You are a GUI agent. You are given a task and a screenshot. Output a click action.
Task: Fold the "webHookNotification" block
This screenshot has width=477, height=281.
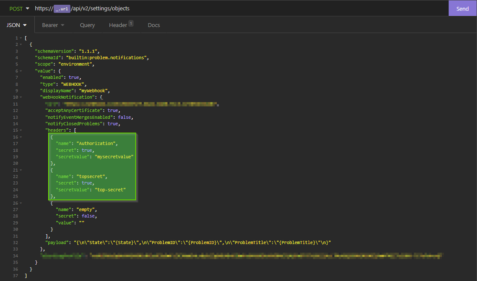(21, 97)
